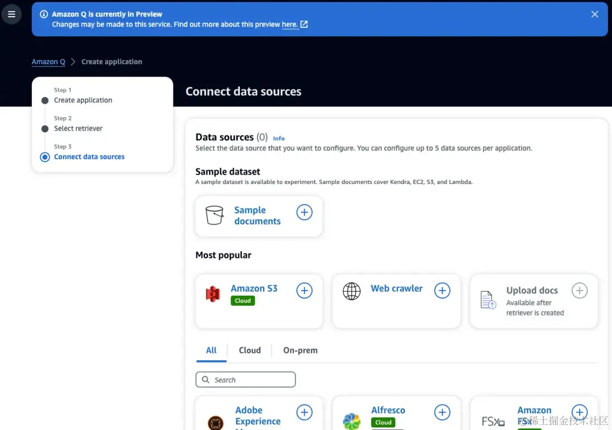This screenshot has width=612, height=430.
Task: Go to Step 2 Select retriever
Action: pos(78,128)
